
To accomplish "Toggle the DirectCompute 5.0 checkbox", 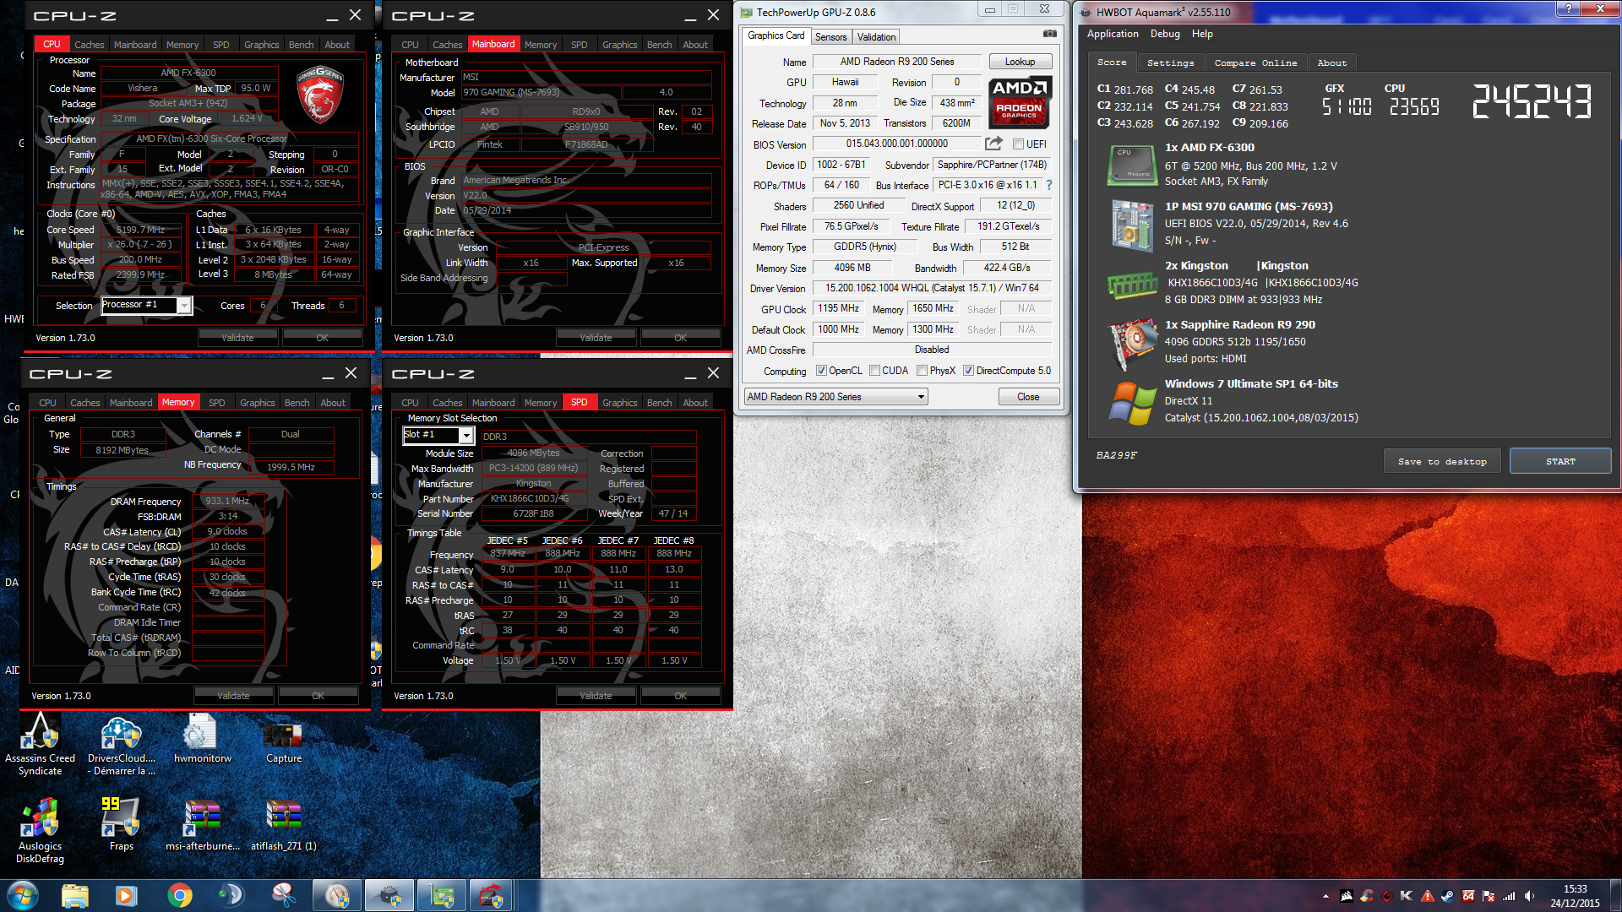I will tap(968, 371).
